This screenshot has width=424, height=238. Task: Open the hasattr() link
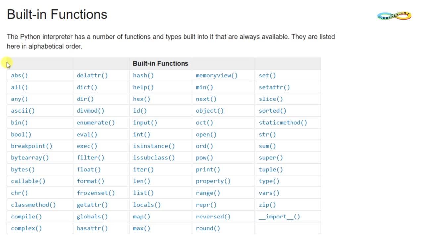92,228
